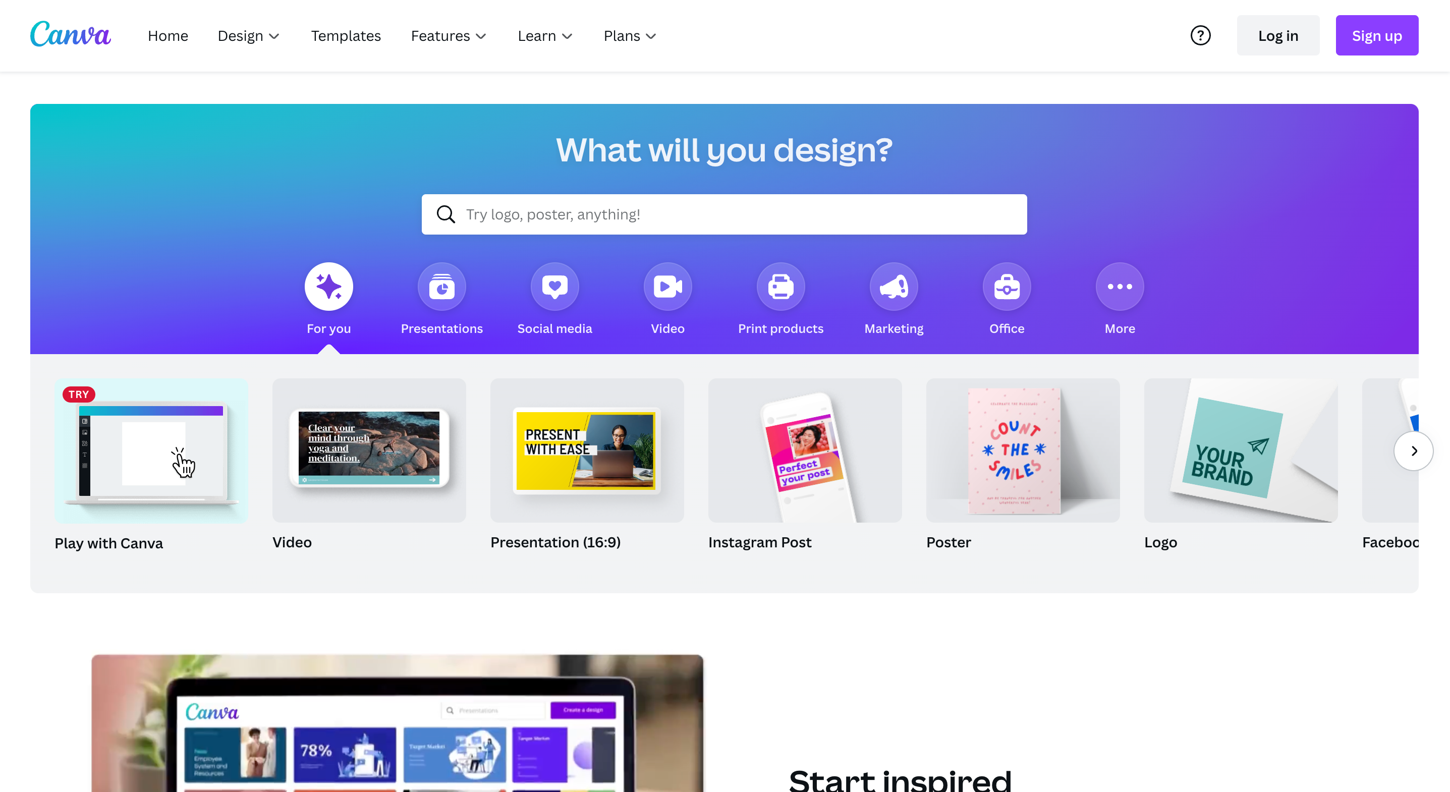Go to Home in navigation bar
Image resolution: width=1450 pixels, height=792 pixels.
(x=168, y=36)
